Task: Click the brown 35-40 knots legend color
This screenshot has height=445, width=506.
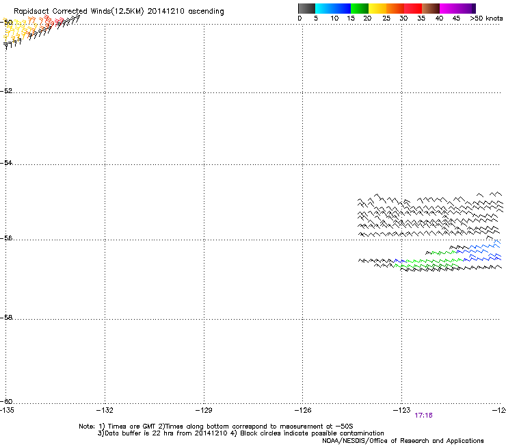Action: point(431,8)
